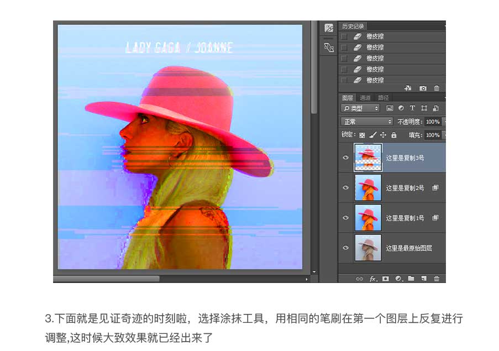The width and height of the screenshot is (499, 351).
Task: Switch to the 历史记录 tab
Action: [x=353, y=26]
